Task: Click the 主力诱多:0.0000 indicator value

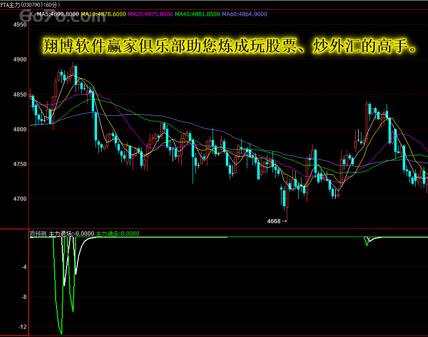Action: [x=117, y=234]
